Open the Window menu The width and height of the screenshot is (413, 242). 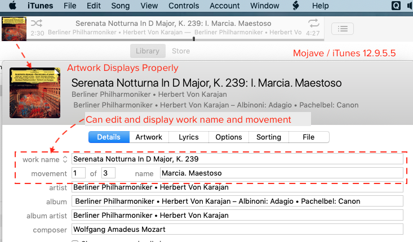pos(265,6)
